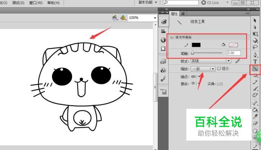Image resolution: width=261 pixels, height=150 pixels.
Task: Click the stroke width 3.00 field
Action: [x=234, y=53]
